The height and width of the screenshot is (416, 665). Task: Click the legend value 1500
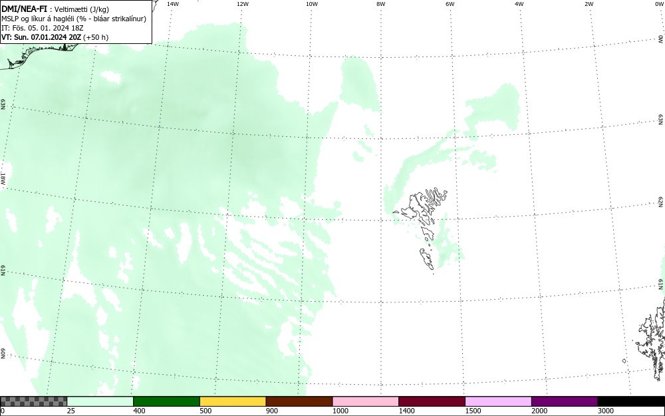pyautogui.click(x=473, y=411)
